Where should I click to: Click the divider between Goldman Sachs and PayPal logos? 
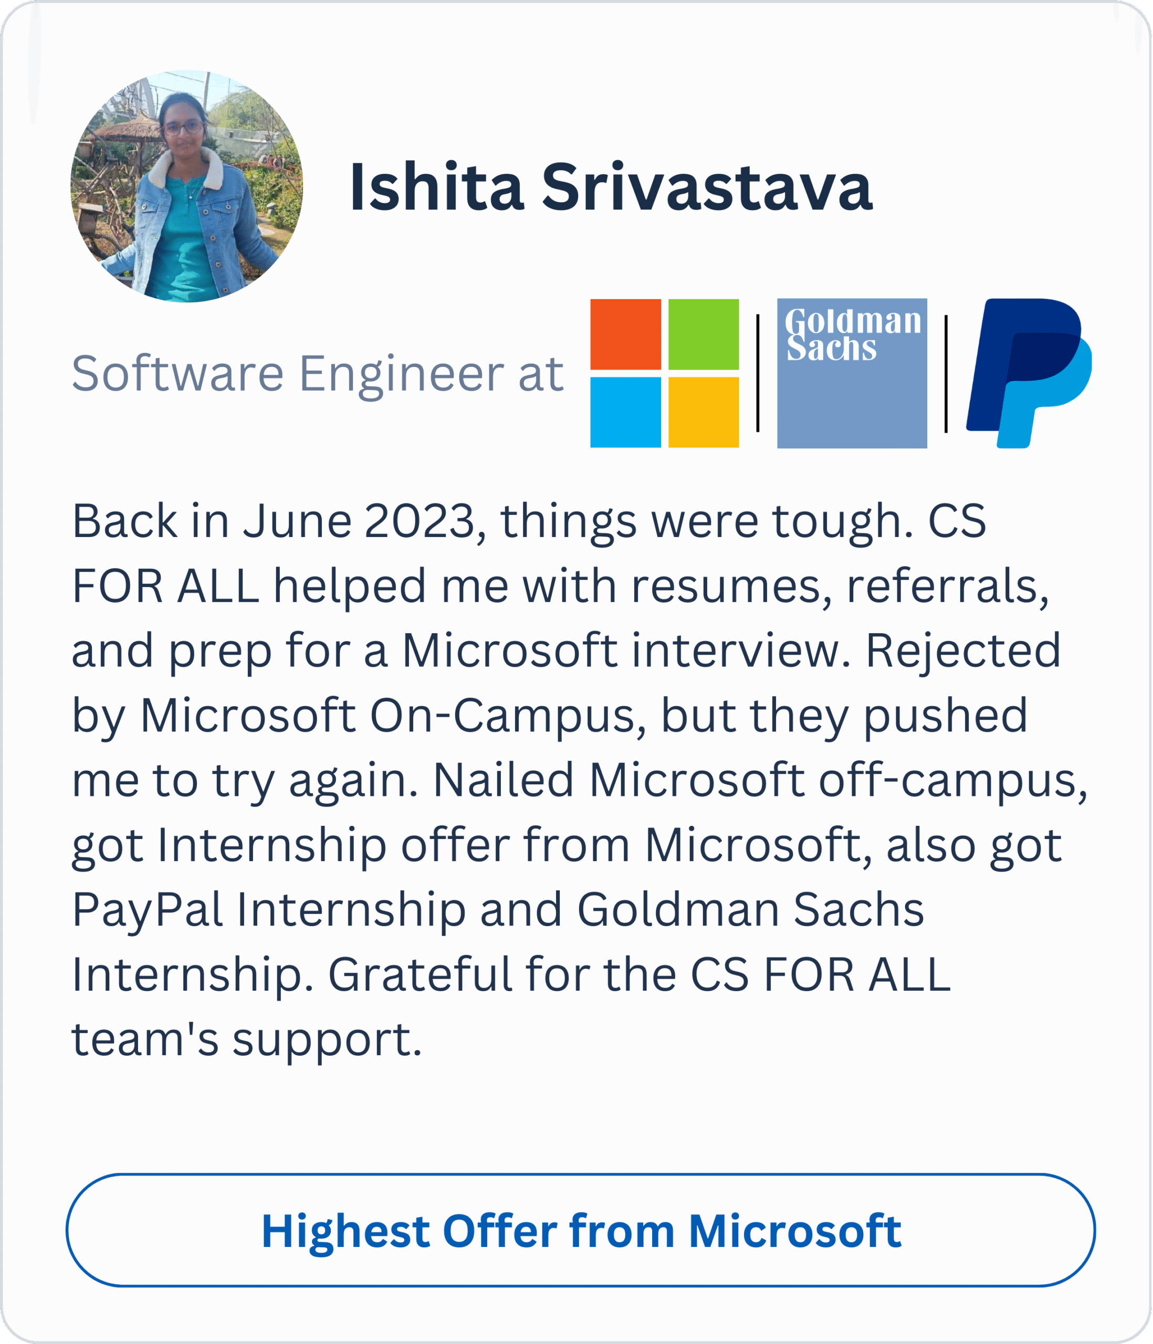click(x=946, y=373)
